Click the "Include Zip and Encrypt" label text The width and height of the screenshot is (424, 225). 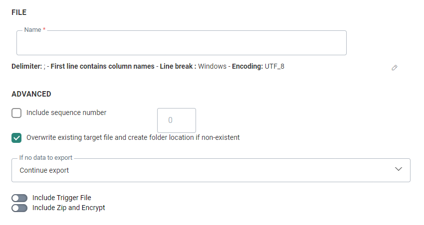pyautogui.click(x=68, y=208)
